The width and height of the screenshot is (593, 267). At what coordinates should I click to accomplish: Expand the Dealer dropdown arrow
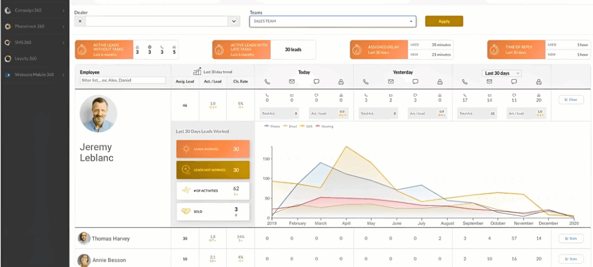234,21
